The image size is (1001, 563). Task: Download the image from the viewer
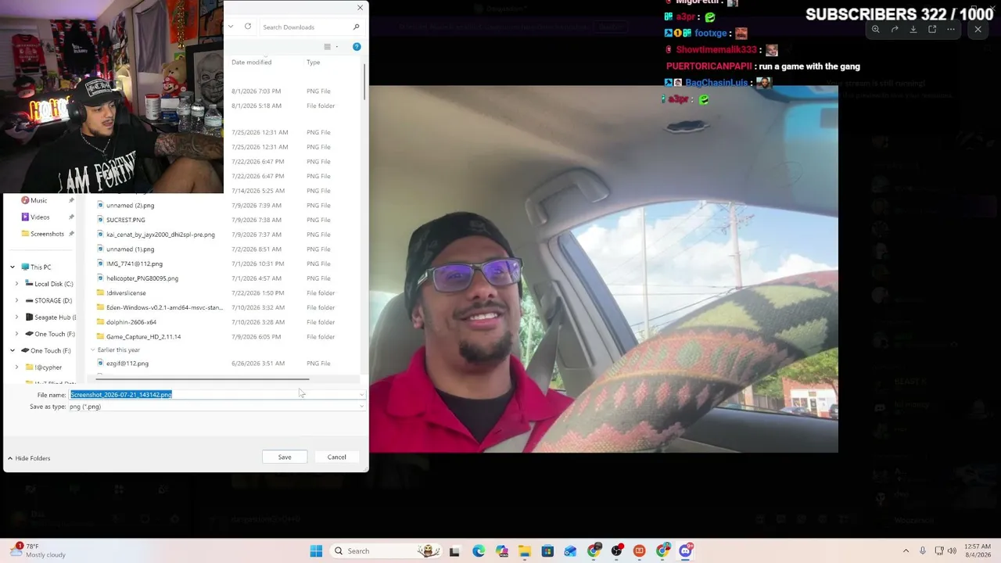tap(913, 30)
